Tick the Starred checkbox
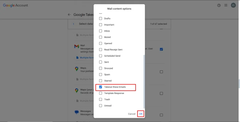This screenshot has width=240, height=122. 100,81
